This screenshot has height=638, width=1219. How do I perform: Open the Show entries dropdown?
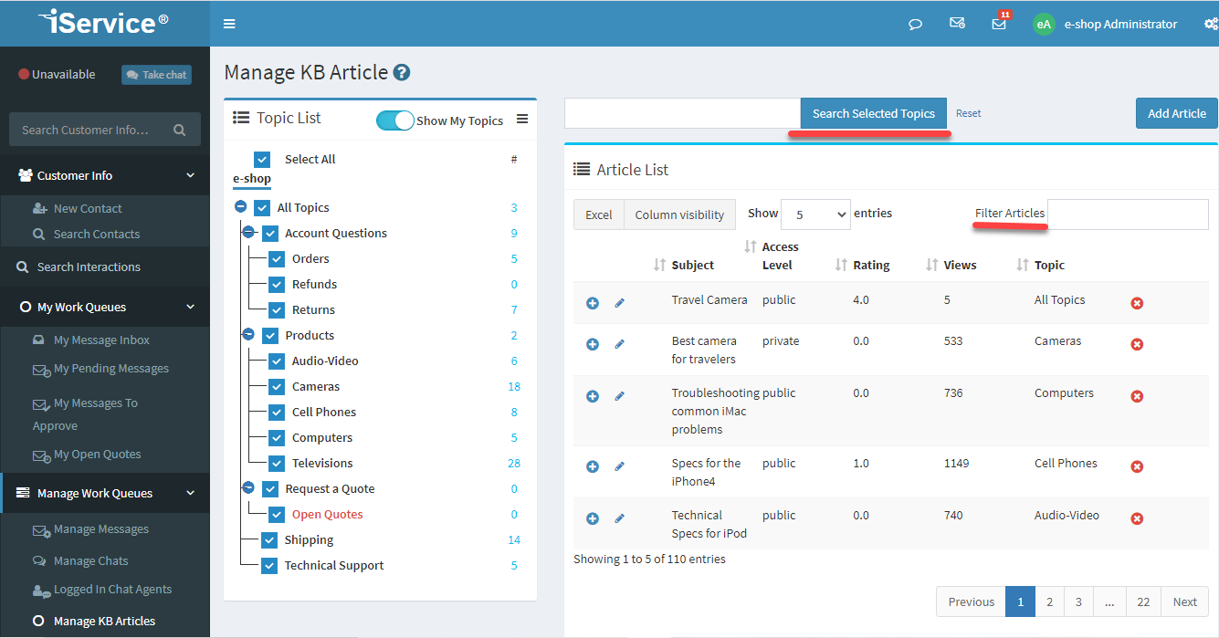click(x=815, y=214)
